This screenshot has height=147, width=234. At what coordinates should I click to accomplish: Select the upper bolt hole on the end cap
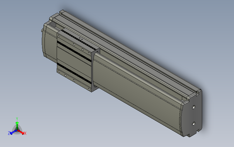(x=194, y=107)
